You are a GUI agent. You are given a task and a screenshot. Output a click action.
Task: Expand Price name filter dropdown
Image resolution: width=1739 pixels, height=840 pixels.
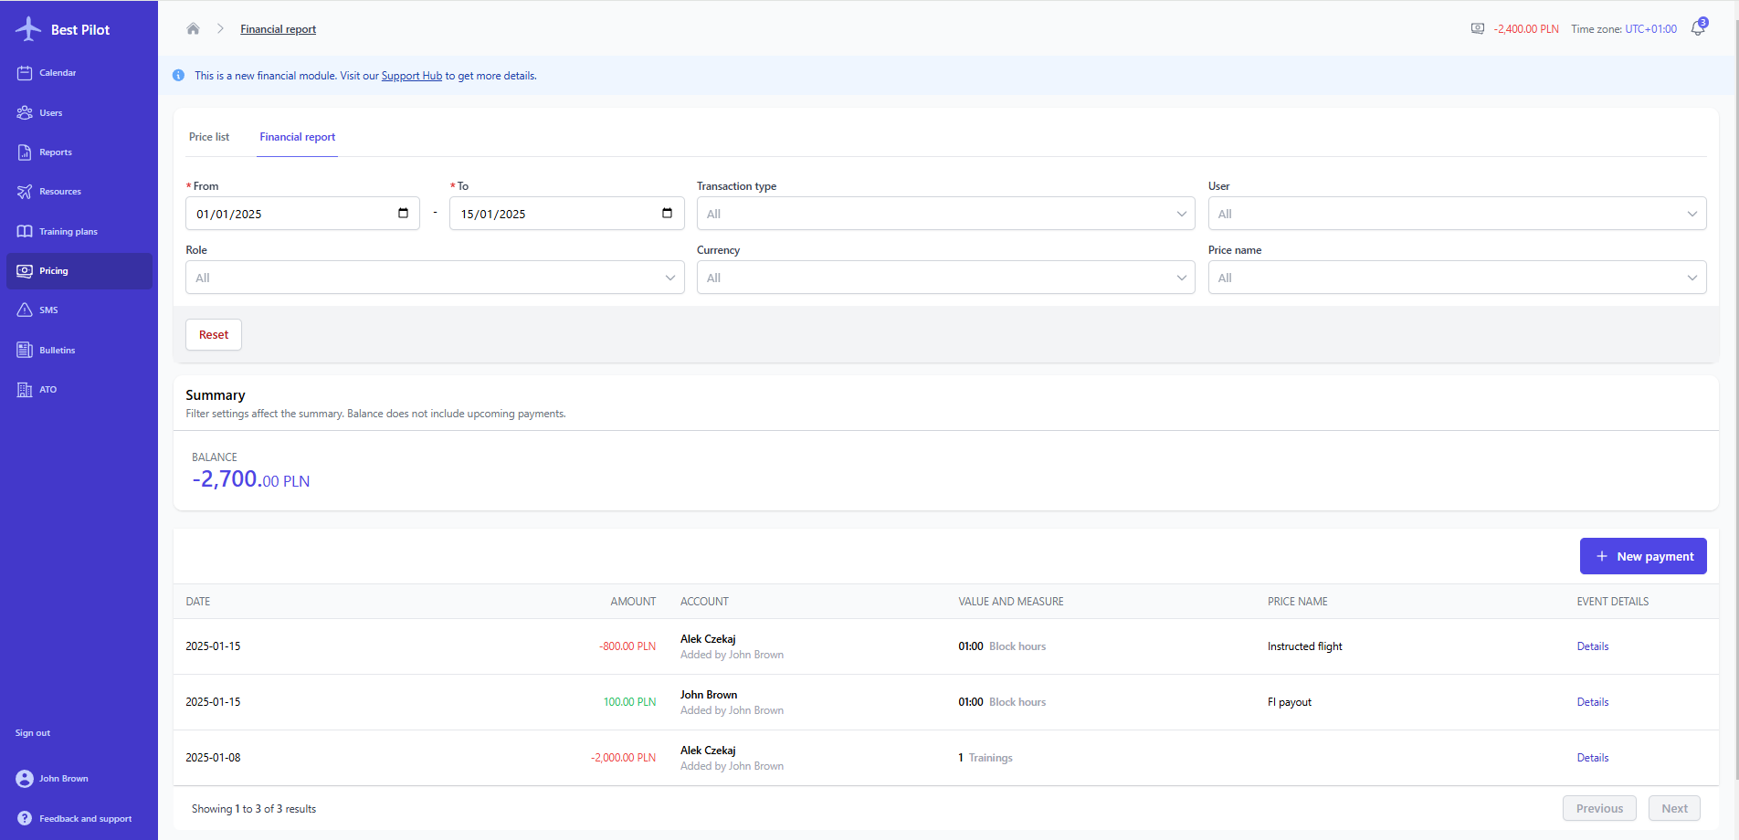1457,278
